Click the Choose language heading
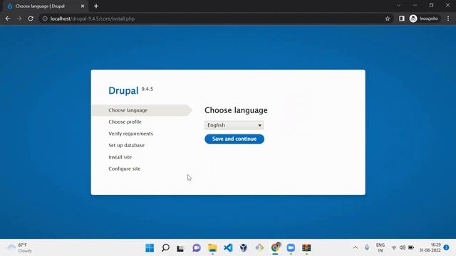This screenshot has height=256, width=456. [x=236, y=110]
